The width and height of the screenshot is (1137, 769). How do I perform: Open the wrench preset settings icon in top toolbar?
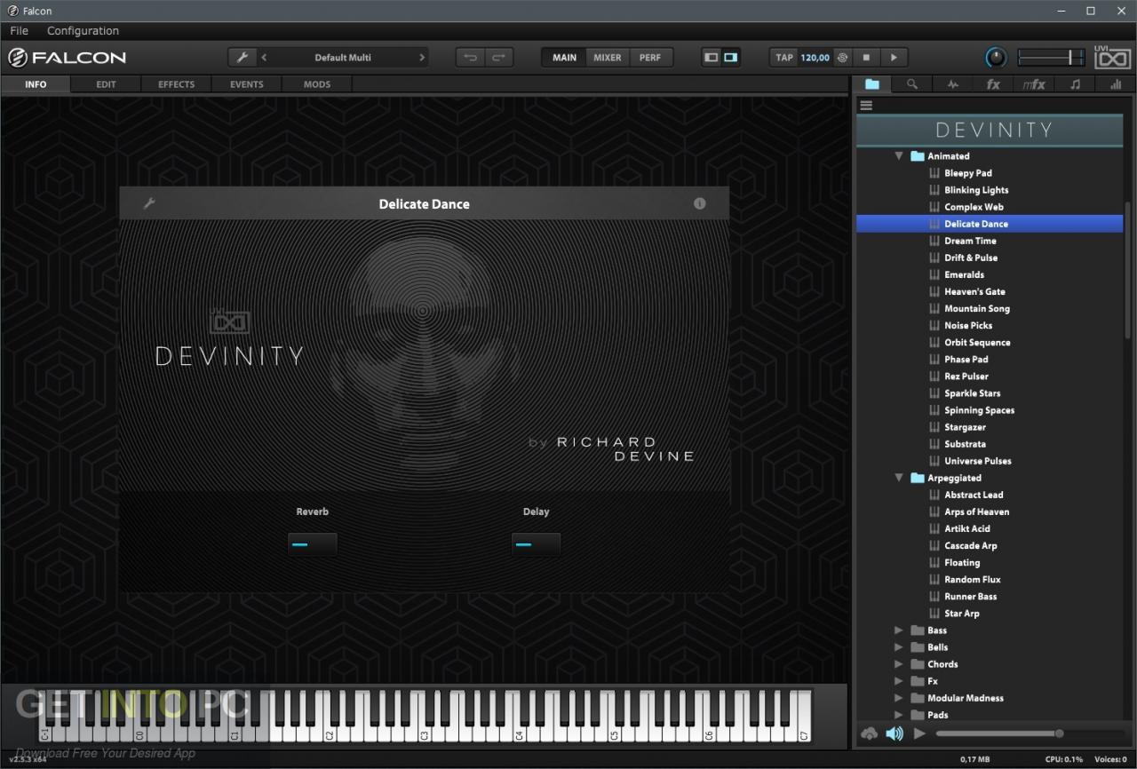coord(242,58)
